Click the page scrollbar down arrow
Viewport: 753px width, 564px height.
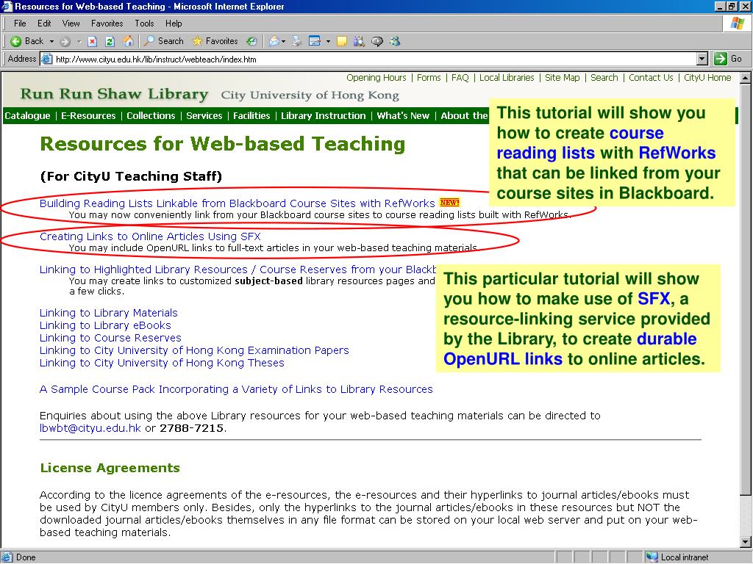746,542
